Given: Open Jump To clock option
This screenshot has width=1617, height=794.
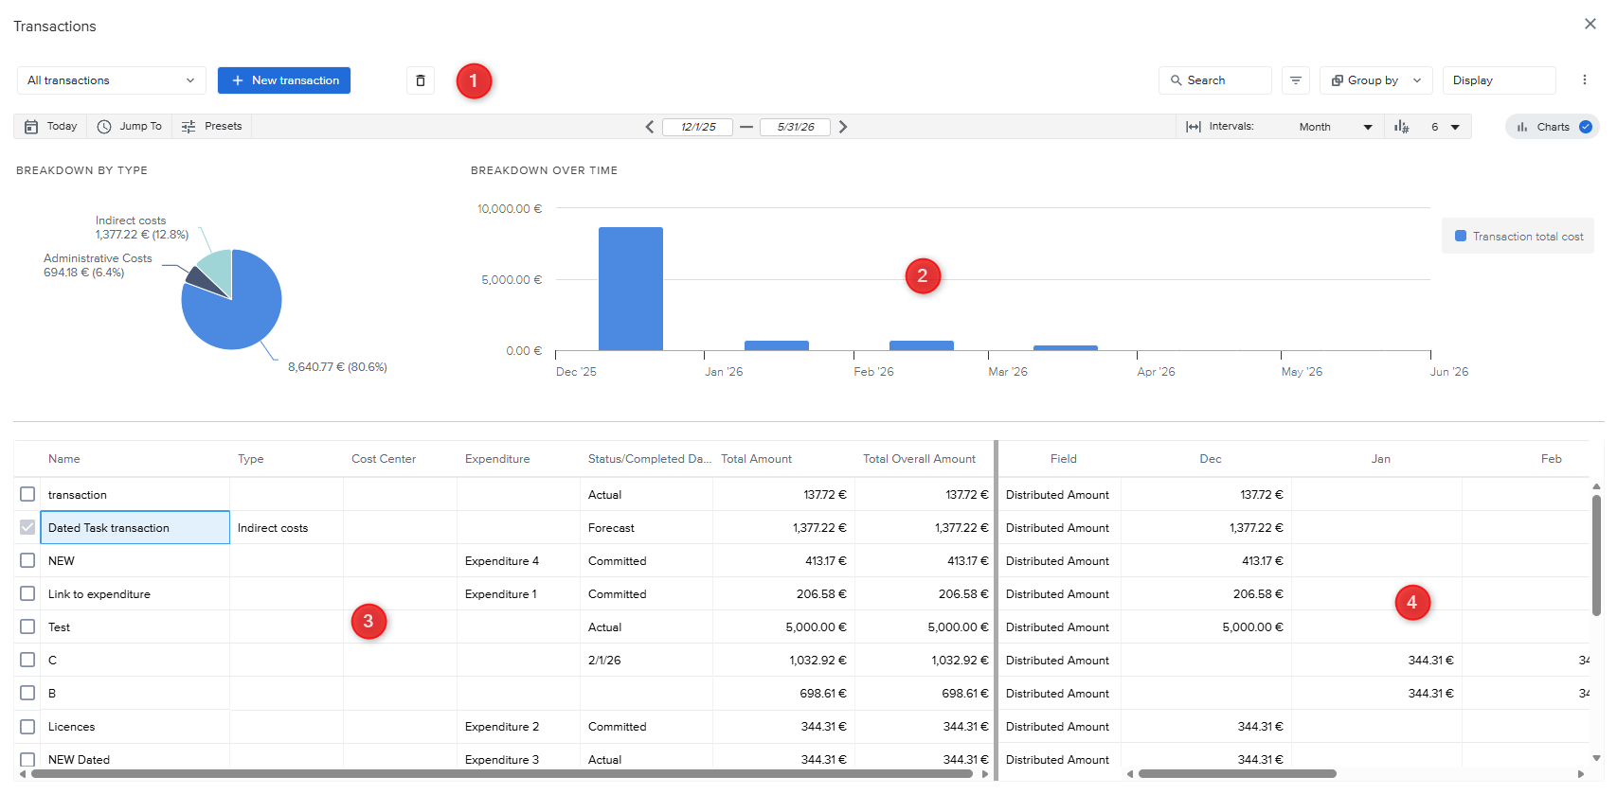Looking at the screenshot, I should point(130,127).
